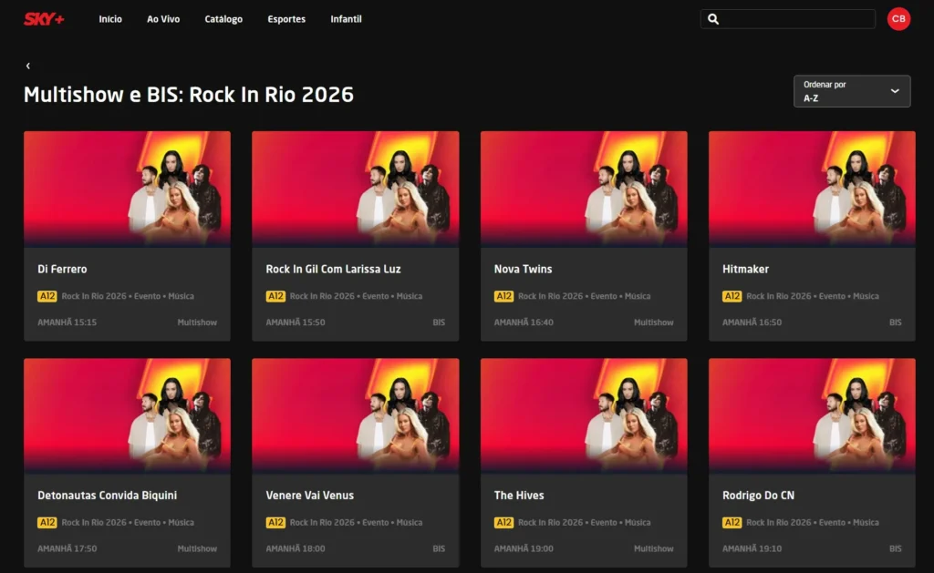Image resolution: width=934 pixels, height=573 pixels.
Task: Click the A12 rating badge on Di Ferrero
Action: [x=47, y=296]
